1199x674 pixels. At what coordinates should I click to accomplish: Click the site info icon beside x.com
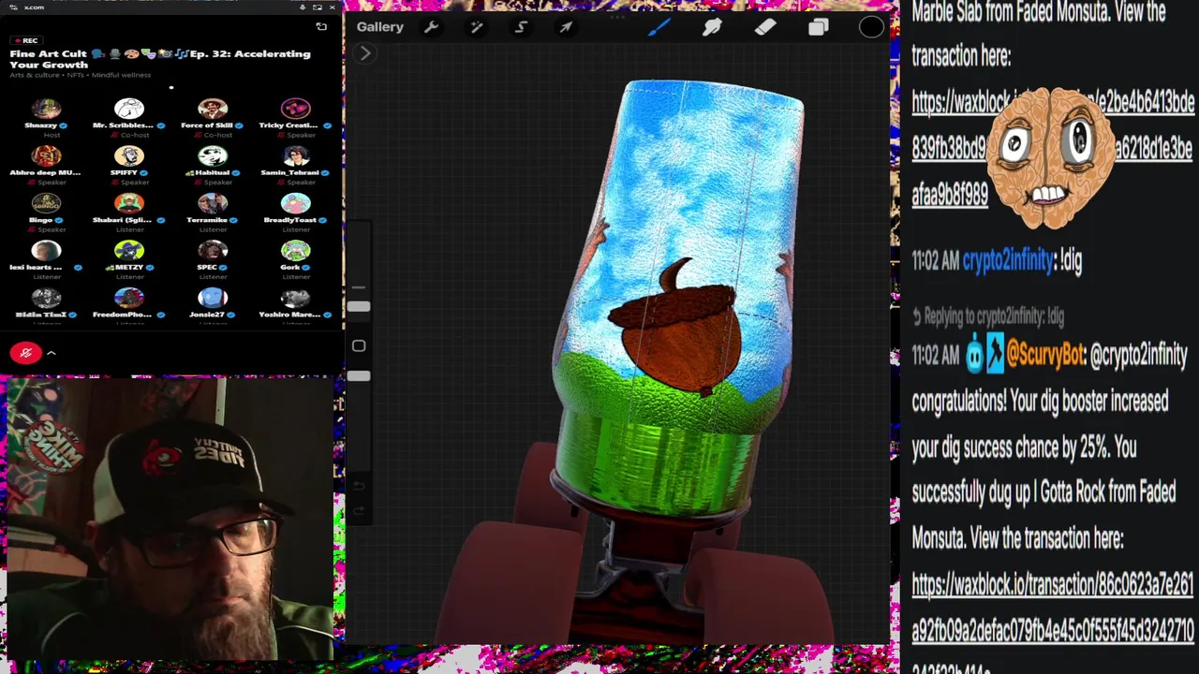click(14, 7)
